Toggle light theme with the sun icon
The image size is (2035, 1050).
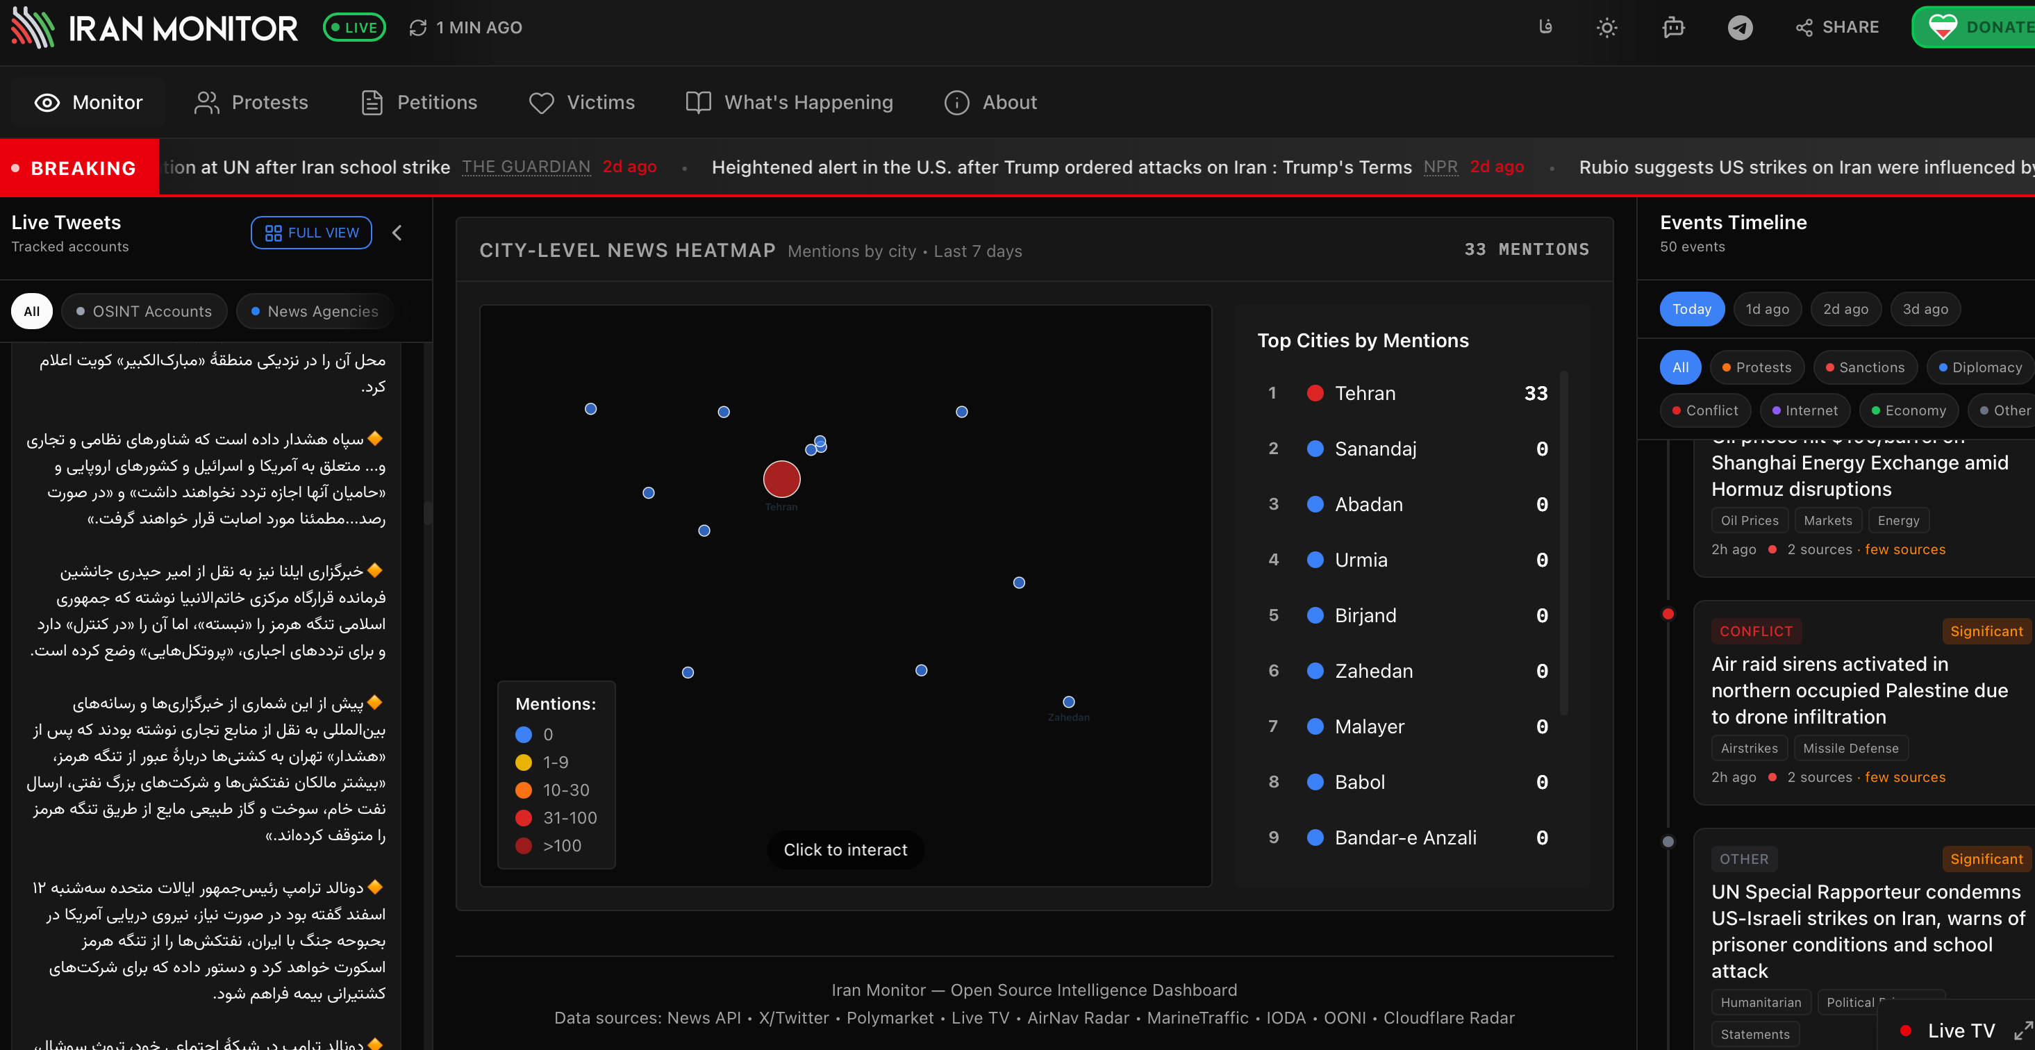coord(1607,28)
